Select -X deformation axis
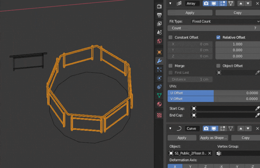Screen dimensions: 260x168 click(221, 166)
